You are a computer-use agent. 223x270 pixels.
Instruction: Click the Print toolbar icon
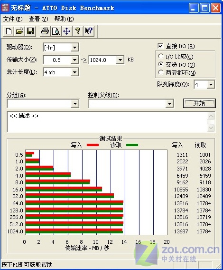click(45, 31)
